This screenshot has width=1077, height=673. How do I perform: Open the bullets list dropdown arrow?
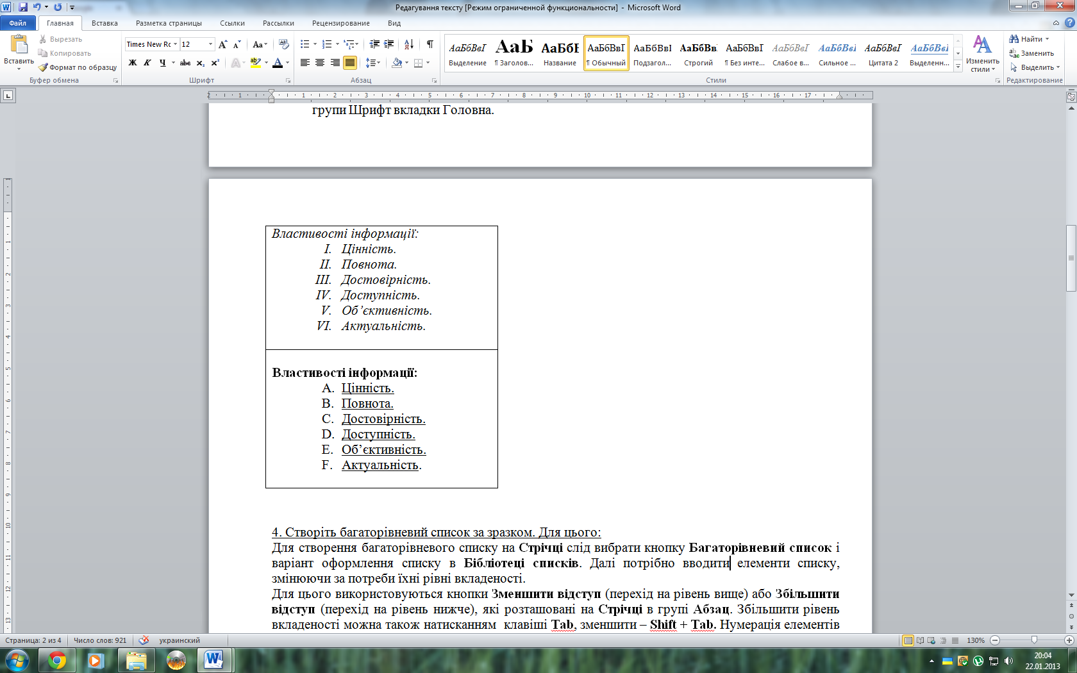315,44
